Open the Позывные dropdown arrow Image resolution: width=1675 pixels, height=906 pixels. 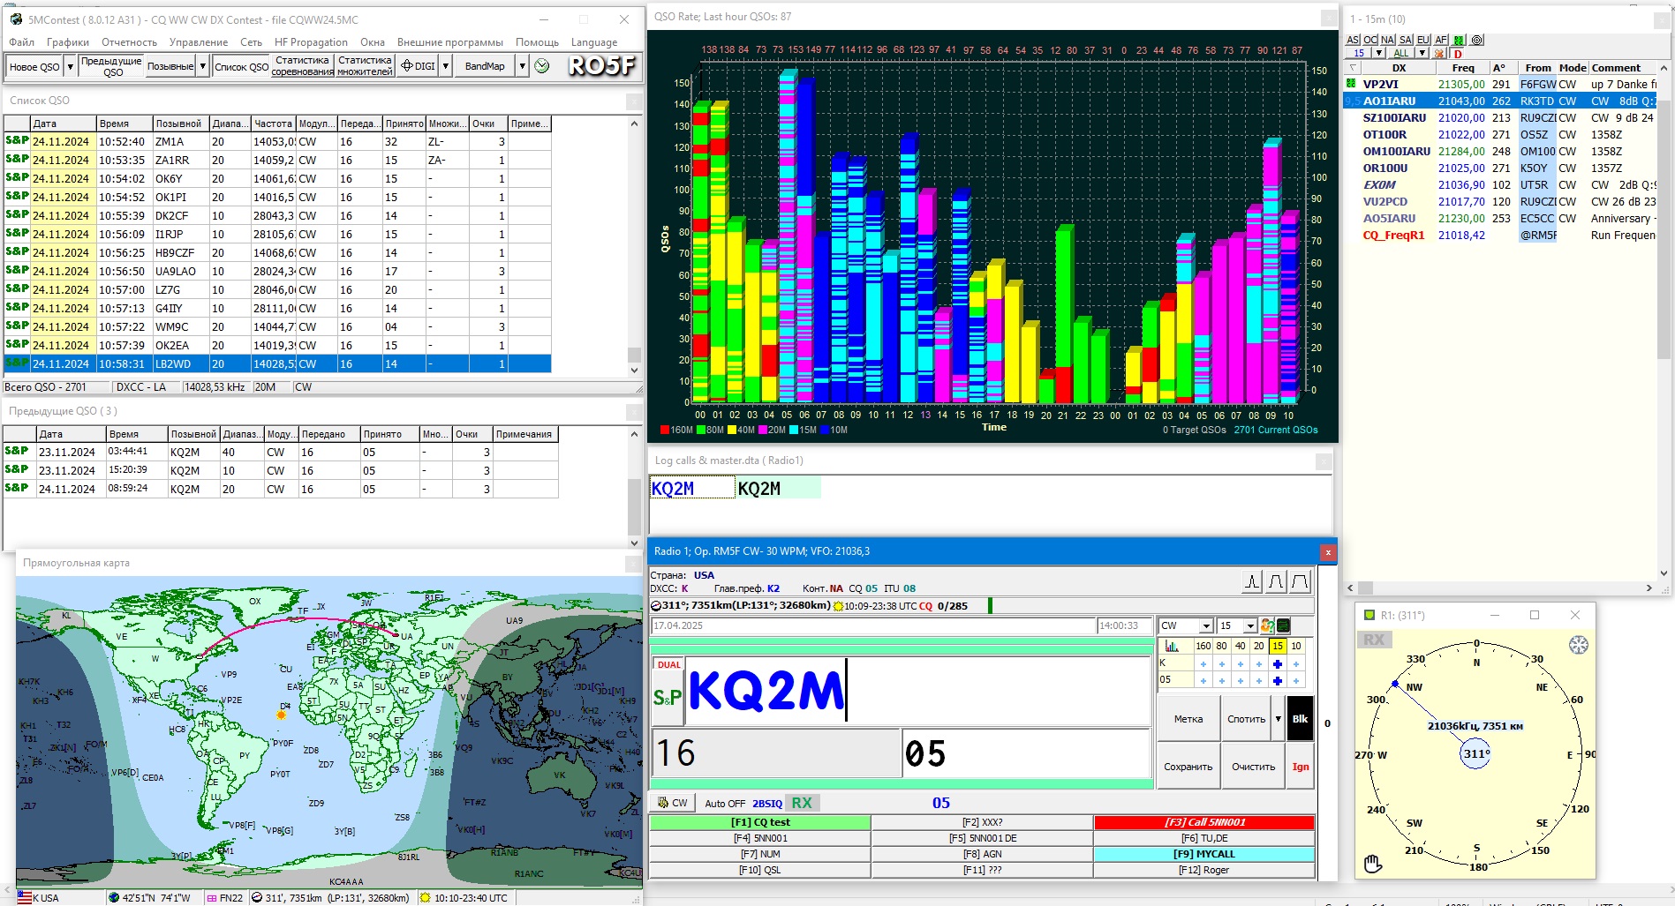[x=202, y=66]
